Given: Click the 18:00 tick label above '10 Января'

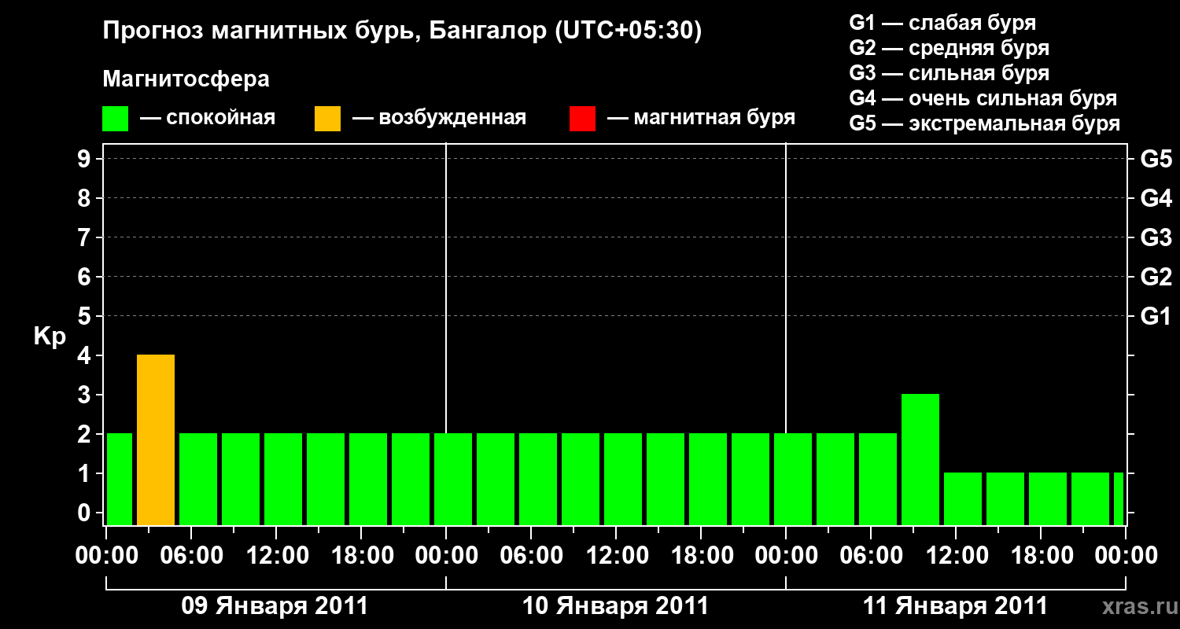Looking at the screenshot, I should click(702, 556).
